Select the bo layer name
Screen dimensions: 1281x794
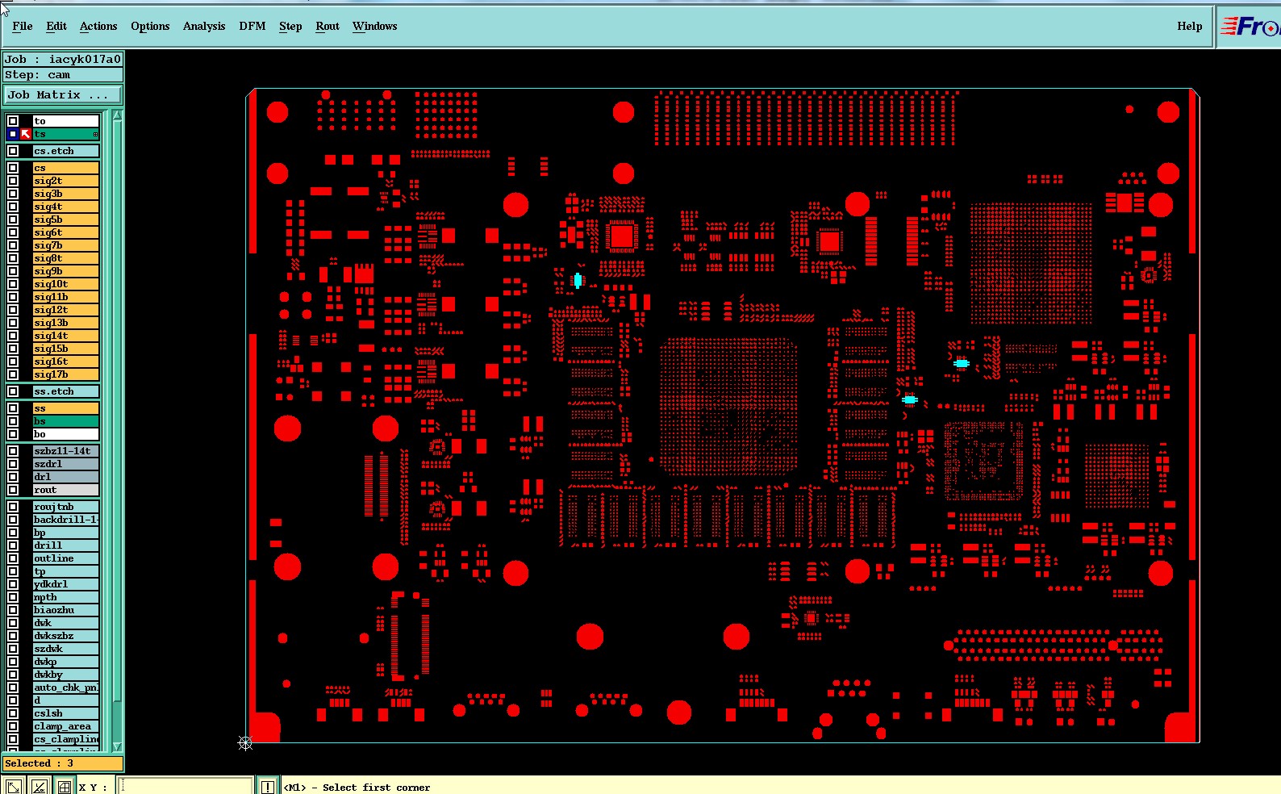click(66, 434)
